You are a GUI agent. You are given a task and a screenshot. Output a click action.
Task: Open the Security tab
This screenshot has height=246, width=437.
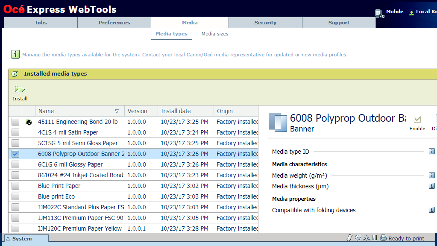coord(265,23)
